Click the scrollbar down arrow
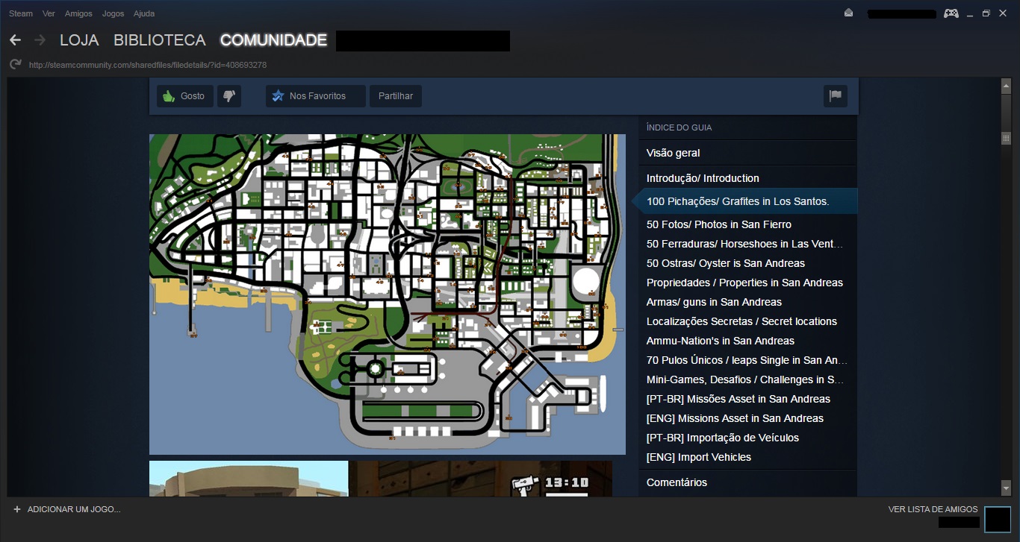 click(x=1006, y=488)
